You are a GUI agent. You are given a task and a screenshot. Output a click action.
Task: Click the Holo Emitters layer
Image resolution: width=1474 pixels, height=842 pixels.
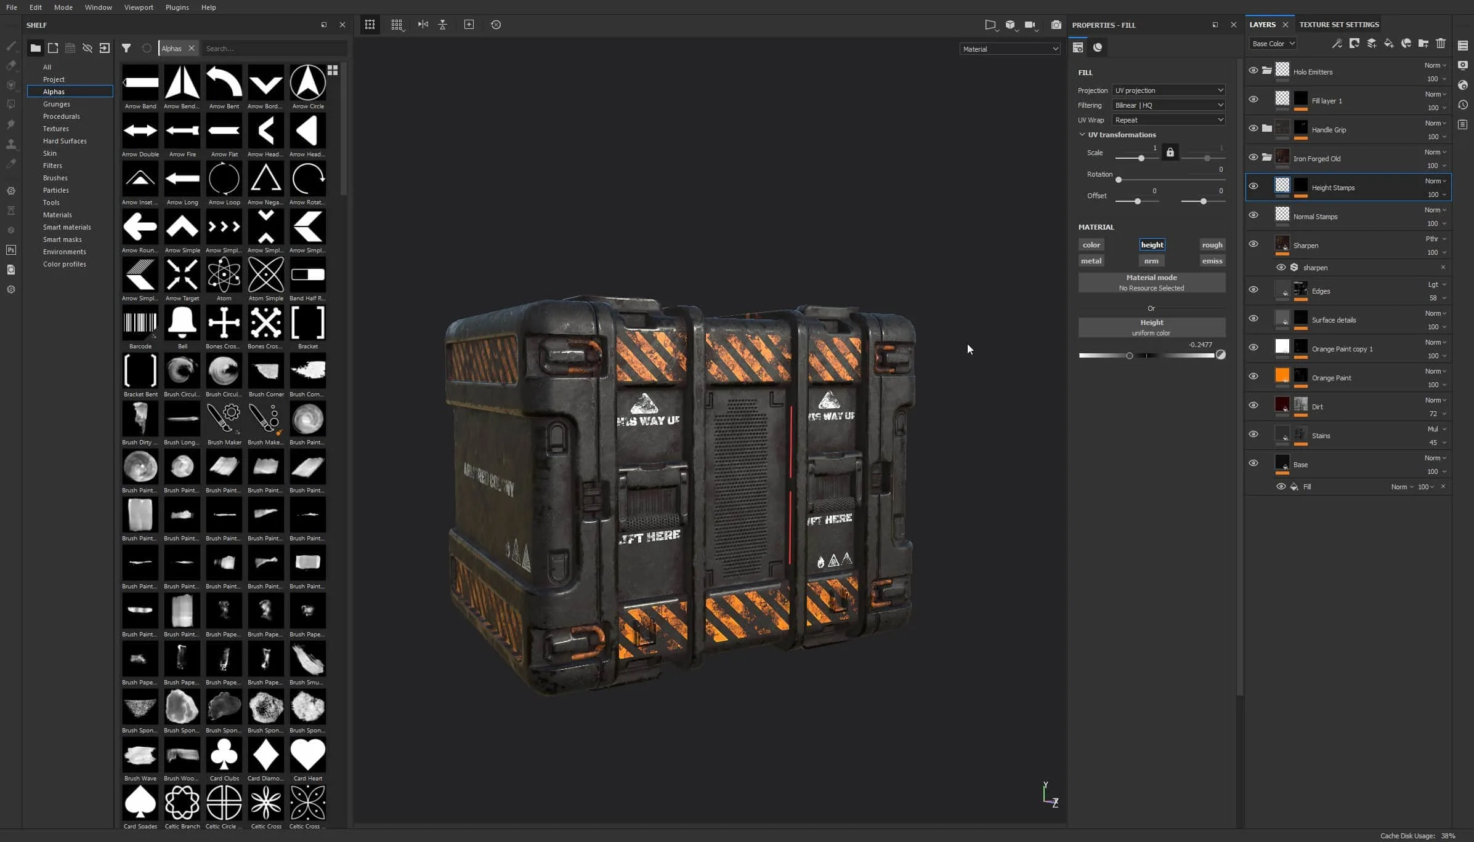[x=1314, y=72]
